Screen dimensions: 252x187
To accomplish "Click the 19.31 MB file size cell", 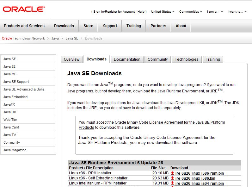I will (160, 183).
